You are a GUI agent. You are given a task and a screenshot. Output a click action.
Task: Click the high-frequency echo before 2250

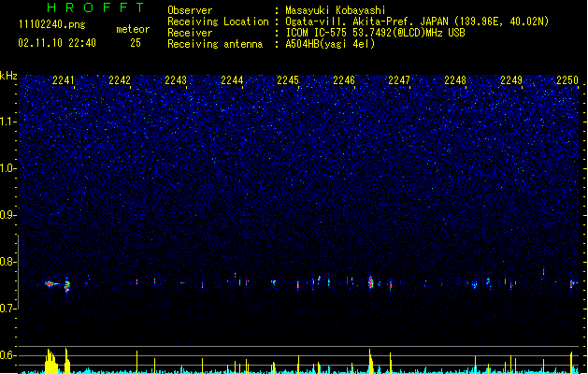(x=543, y=271)
